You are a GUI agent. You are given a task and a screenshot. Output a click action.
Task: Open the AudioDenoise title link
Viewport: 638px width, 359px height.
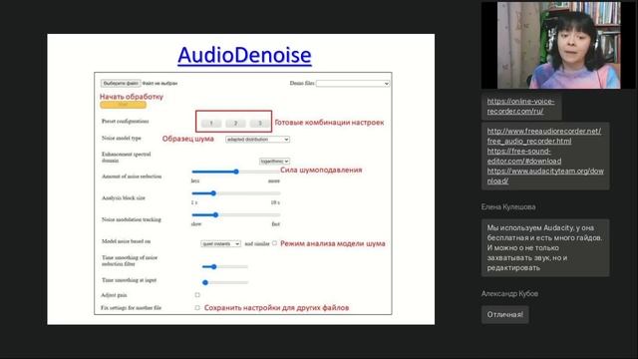(x=244, y=55)
